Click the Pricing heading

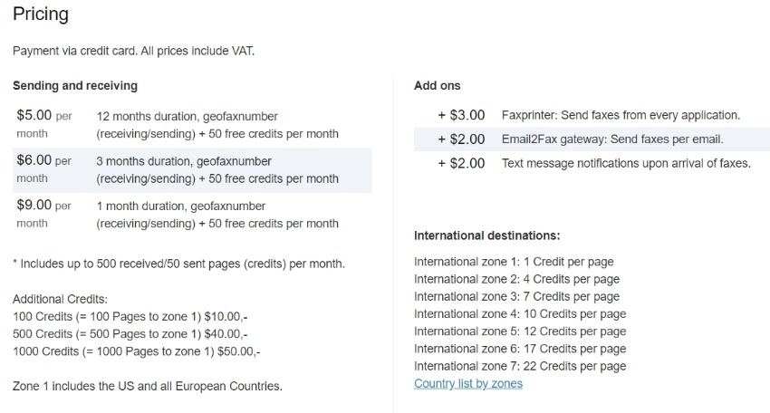(41, 14)
